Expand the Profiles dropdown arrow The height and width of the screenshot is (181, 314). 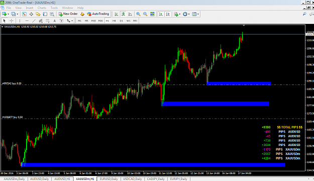pos(18,14)
